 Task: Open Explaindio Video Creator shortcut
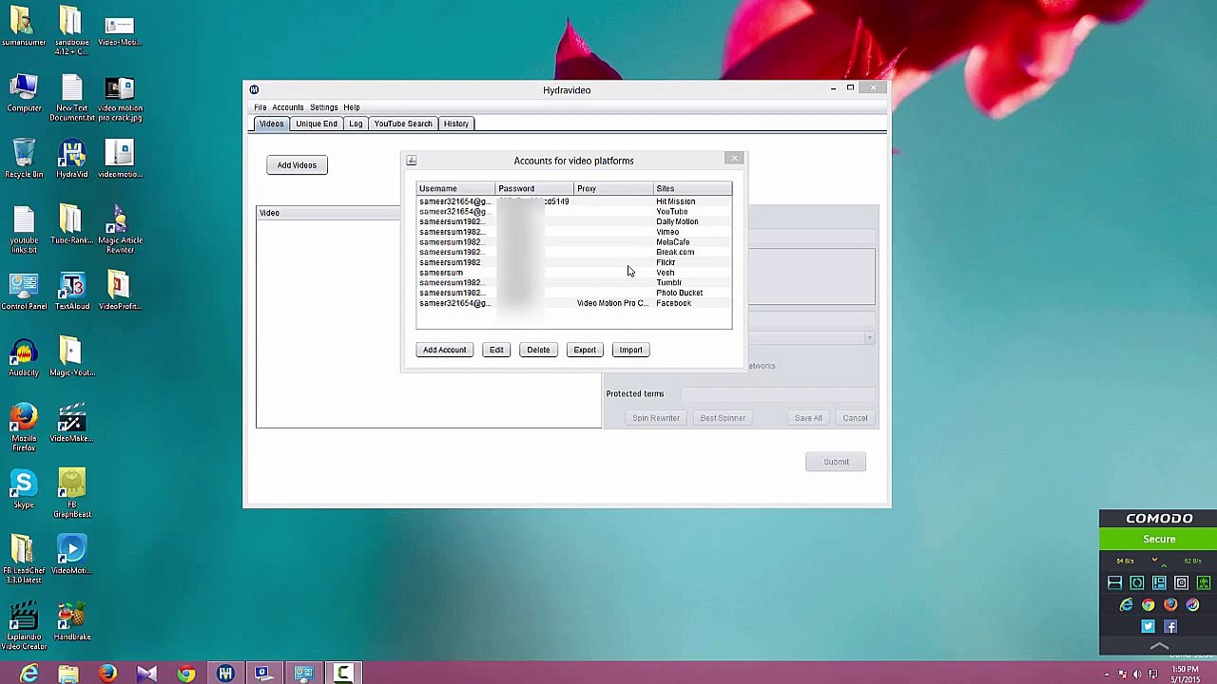pos(24,626)
